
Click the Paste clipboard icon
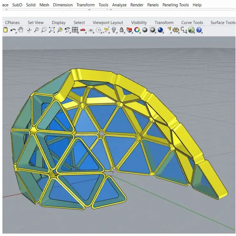(5, 30)
